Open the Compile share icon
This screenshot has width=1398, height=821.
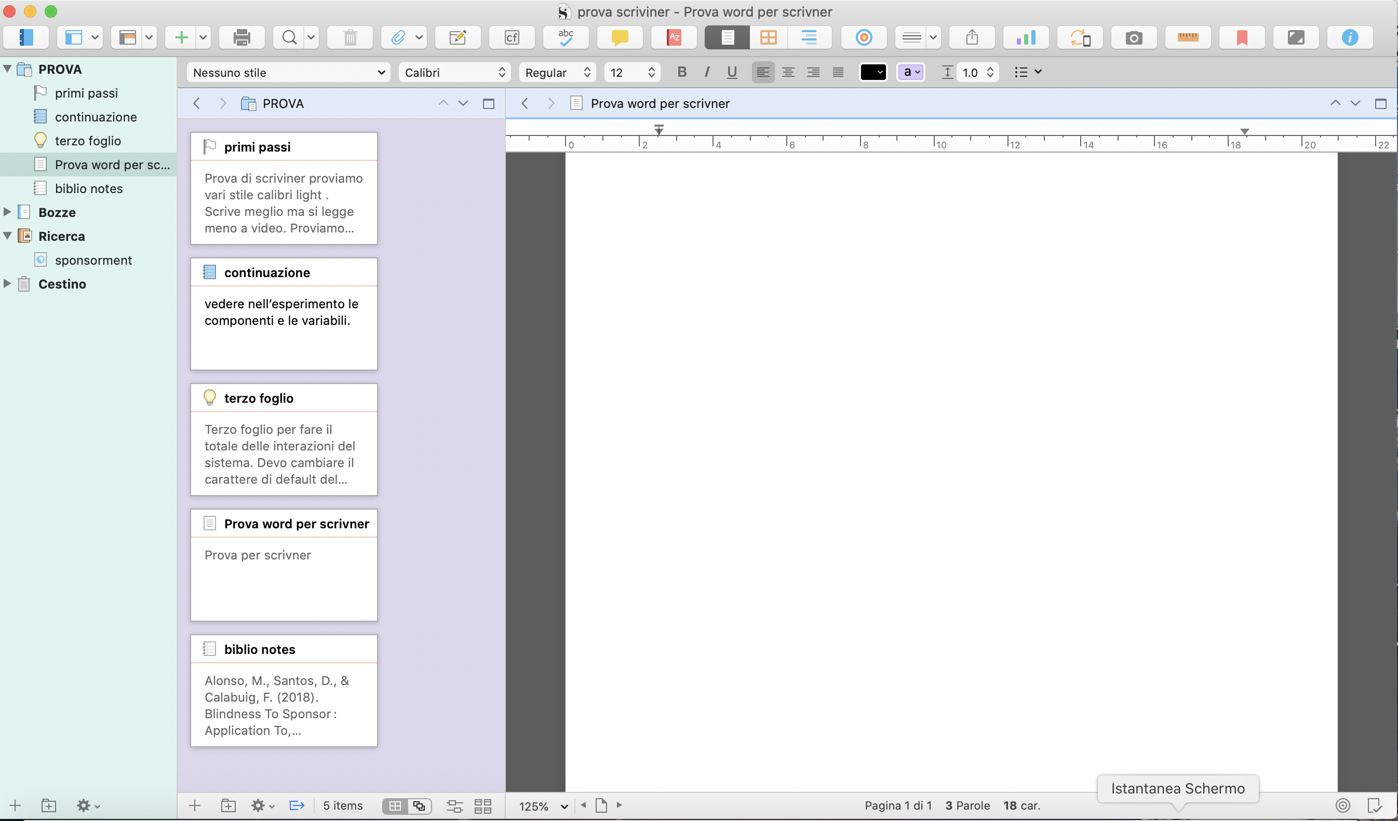point(972,38)
